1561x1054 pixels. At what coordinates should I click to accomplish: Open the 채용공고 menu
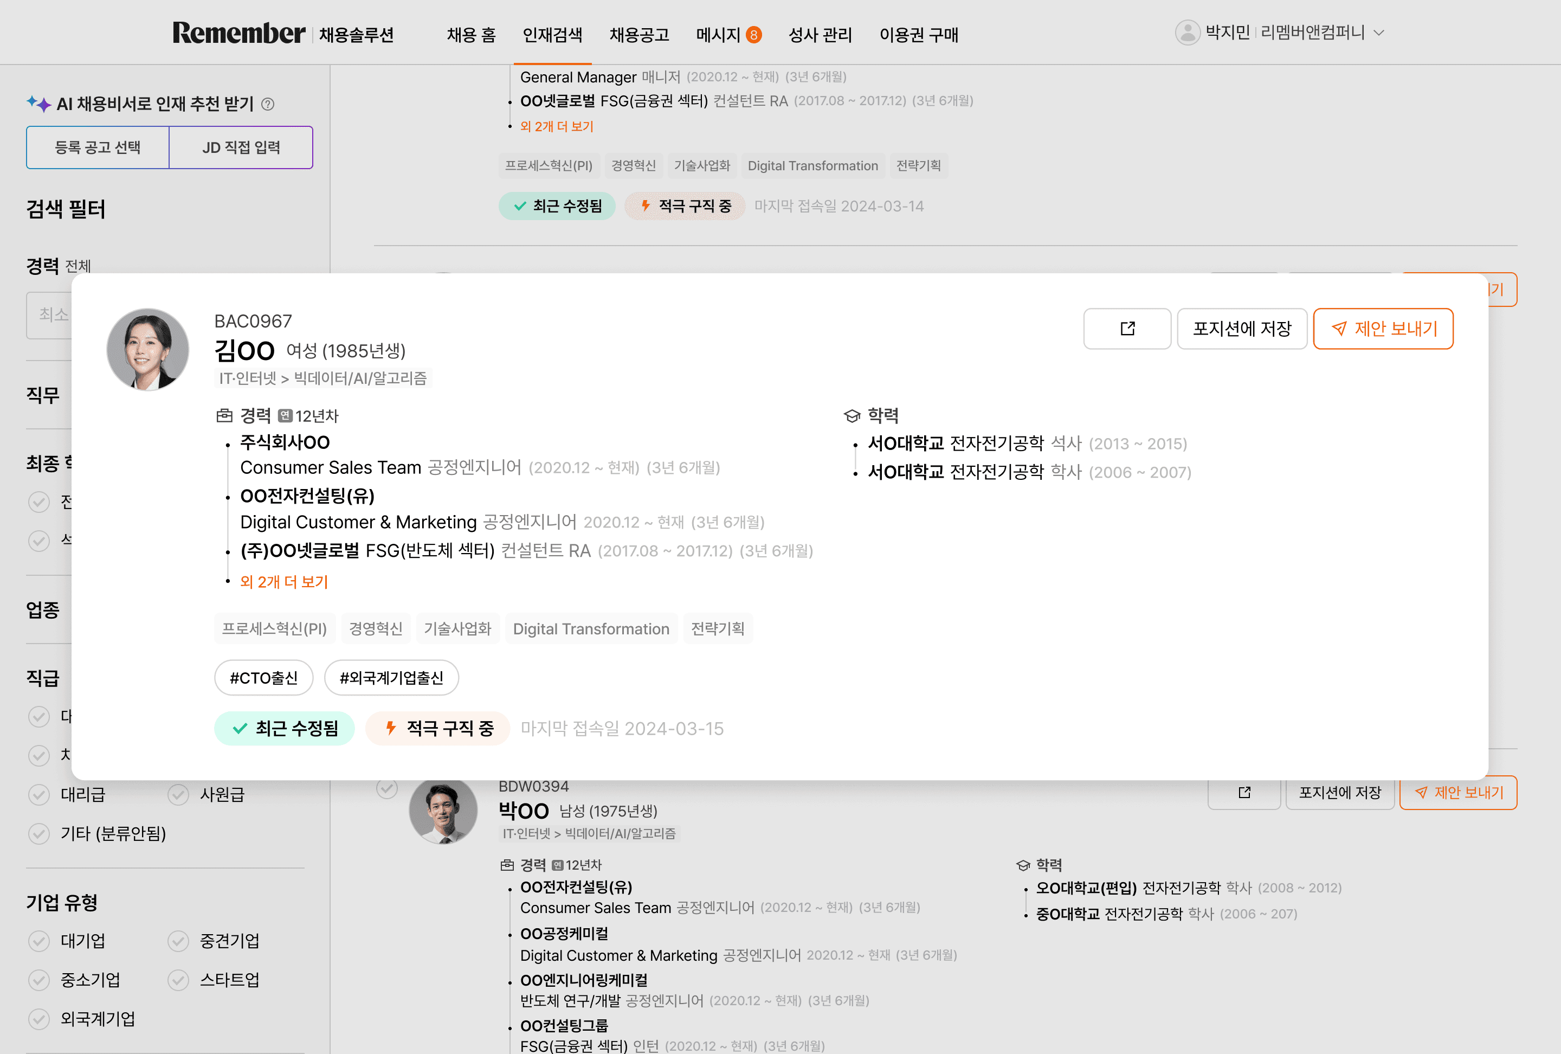[639, 34]
